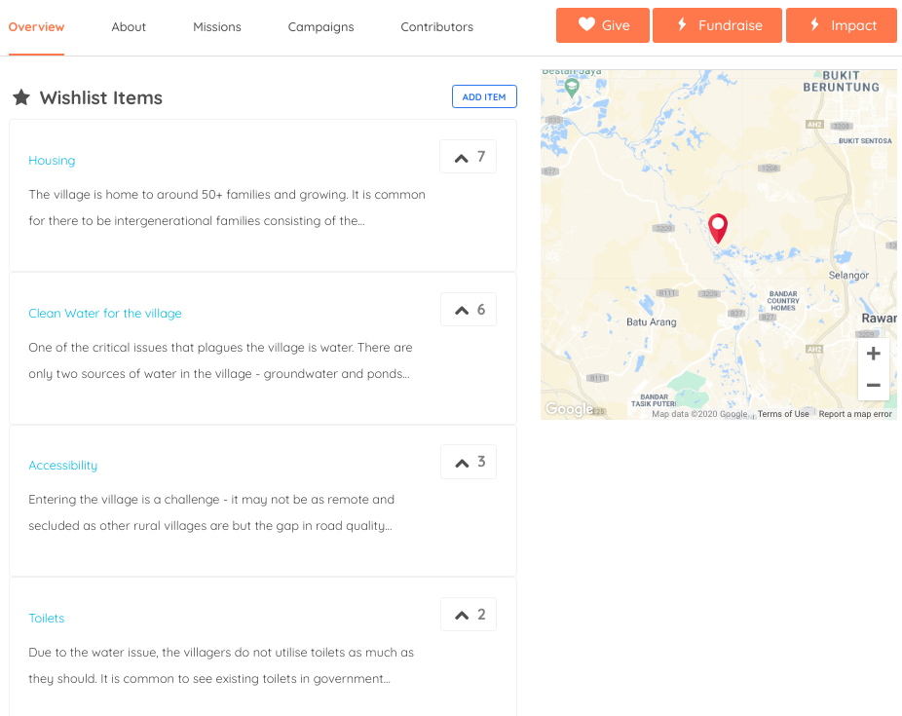The image size is (902, 716).
Task: Click Report a map error link
Action: (x=855, y=414)
